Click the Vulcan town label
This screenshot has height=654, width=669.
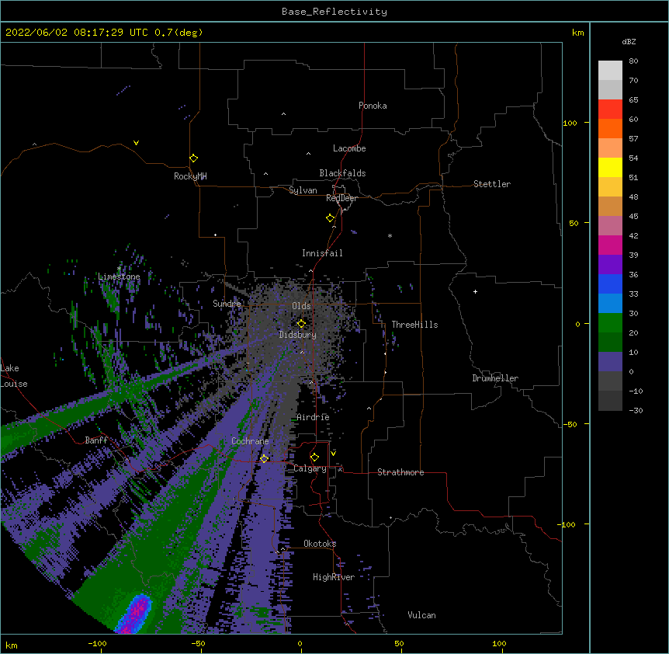[421, 615]
